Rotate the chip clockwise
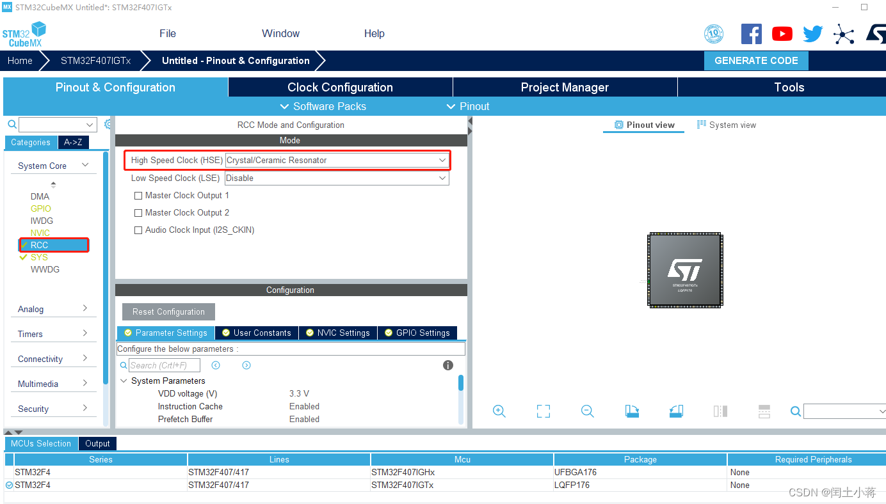This screenshot has width=886, height=504. pyautogui.click(x=632, y=411)
